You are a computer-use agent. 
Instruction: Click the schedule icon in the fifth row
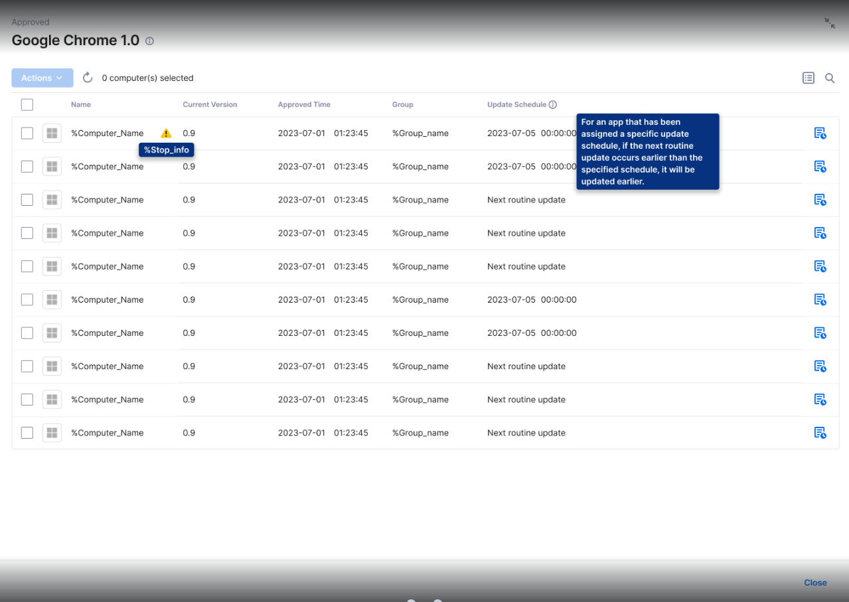[820, 266]
